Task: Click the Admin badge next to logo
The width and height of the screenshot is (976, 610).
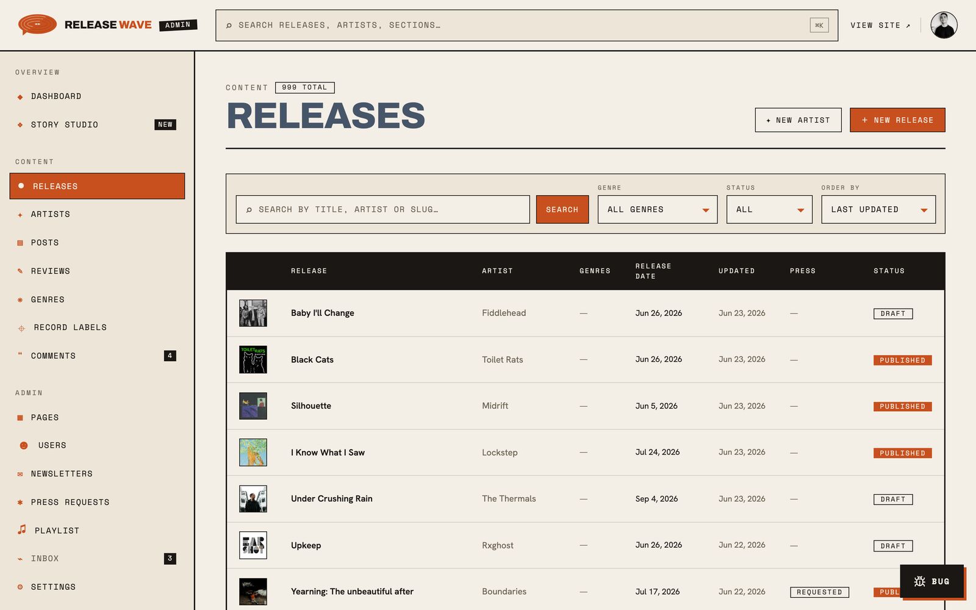Action: pyautogui.click(x=178, y=25)
